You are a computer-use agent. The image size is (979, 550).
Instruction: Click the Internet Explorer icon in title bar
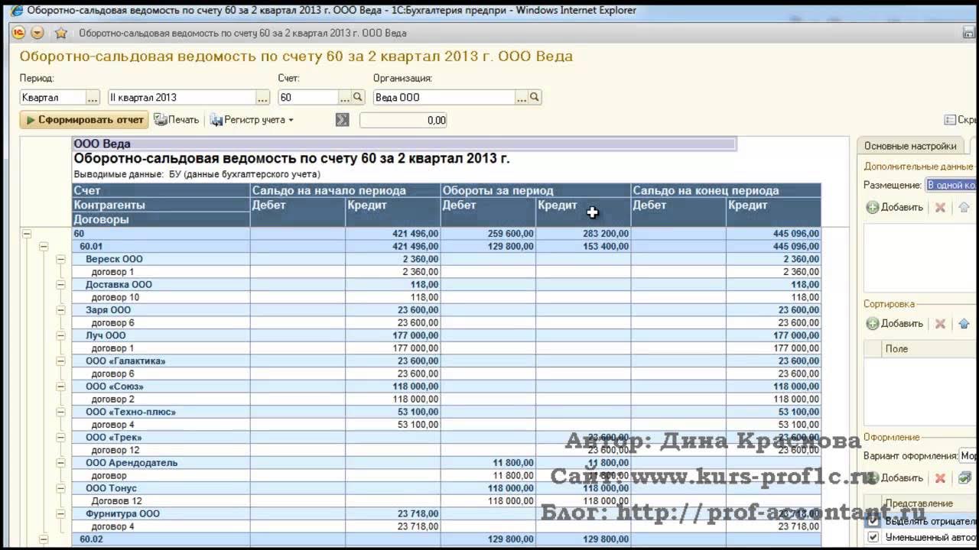(x=17, y=11)
